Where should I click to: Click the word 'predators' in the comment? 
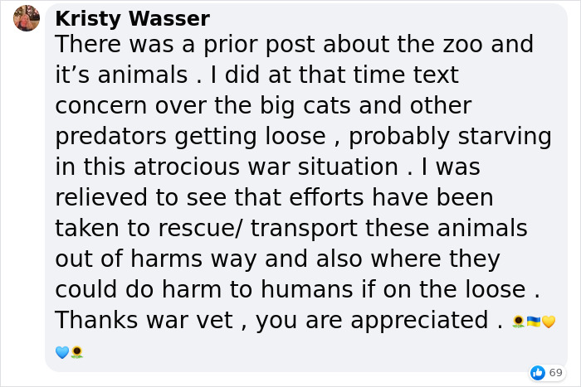tap(110, 137)
